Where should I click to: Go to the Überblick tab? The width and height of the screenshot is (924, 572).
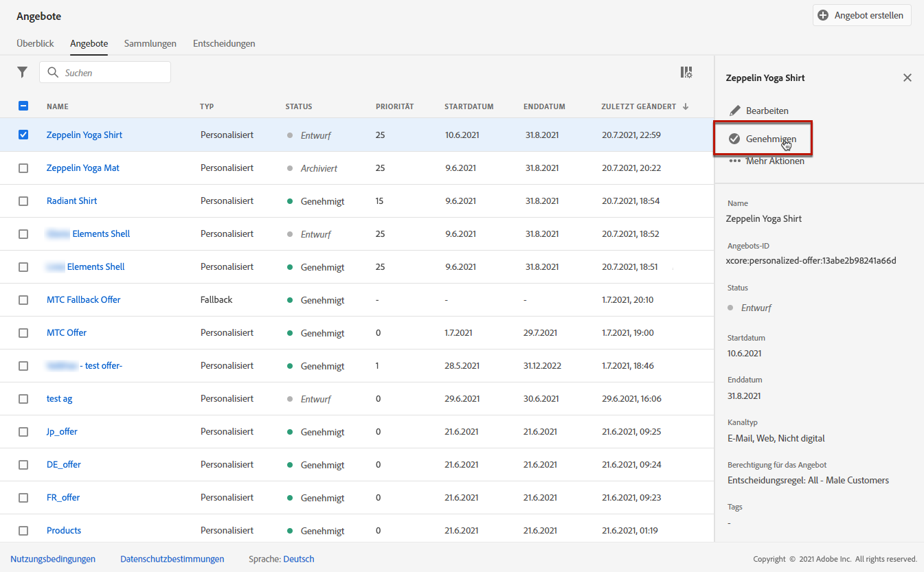tap(35, 43)
